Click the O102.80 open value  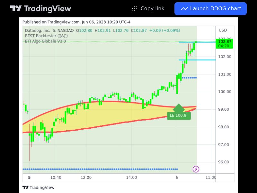84,31
